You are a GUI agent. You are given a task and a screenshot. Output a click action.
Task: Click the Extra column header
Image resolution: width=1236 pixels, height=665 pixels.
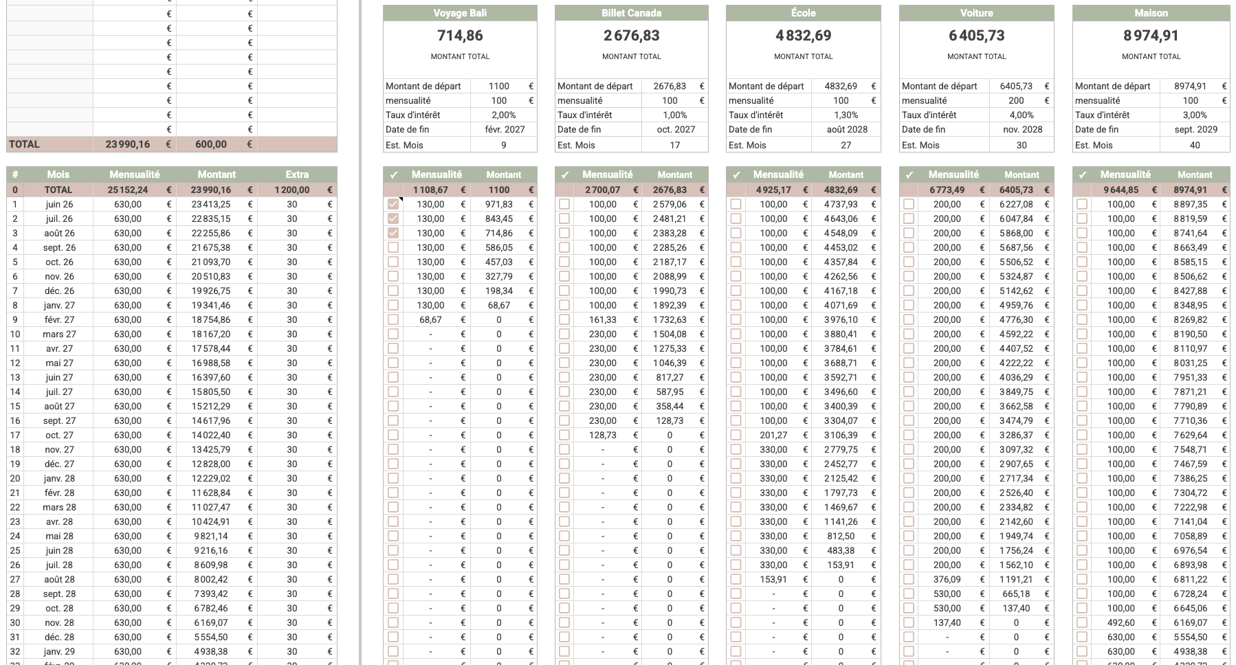pyautogui.click(x=297, y=174)
